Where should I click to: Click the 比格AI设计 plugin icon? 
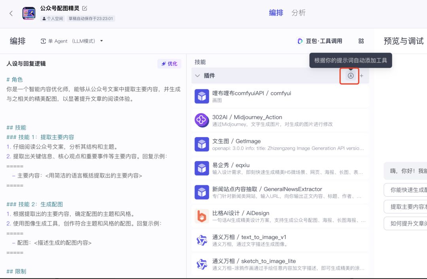click(202, 216)
